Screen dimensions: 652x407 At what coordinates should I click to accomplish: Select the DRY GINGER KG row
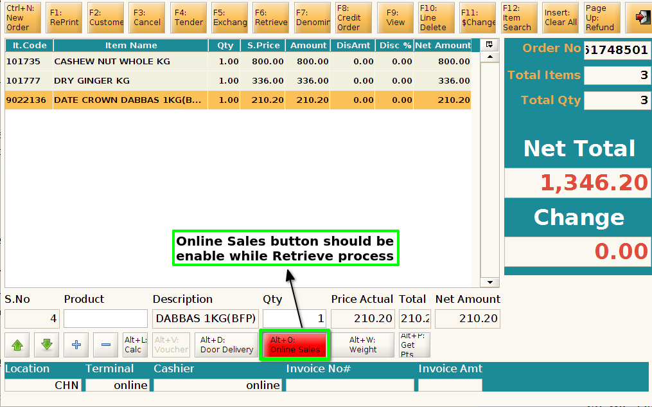click(x=238, y=81)
